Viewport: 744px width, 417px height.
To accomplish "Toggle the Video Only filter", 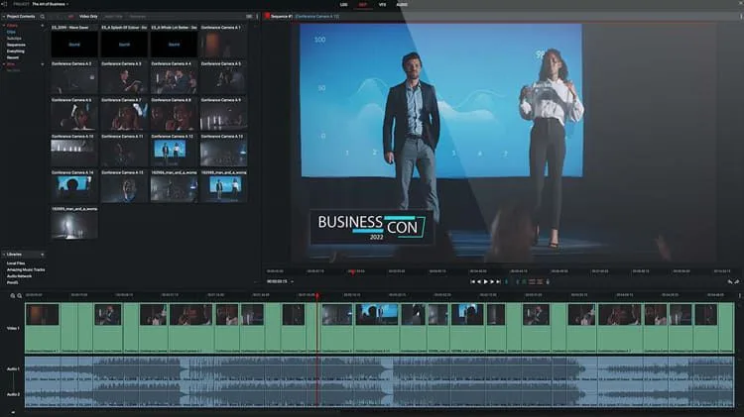I will [87, 17].
